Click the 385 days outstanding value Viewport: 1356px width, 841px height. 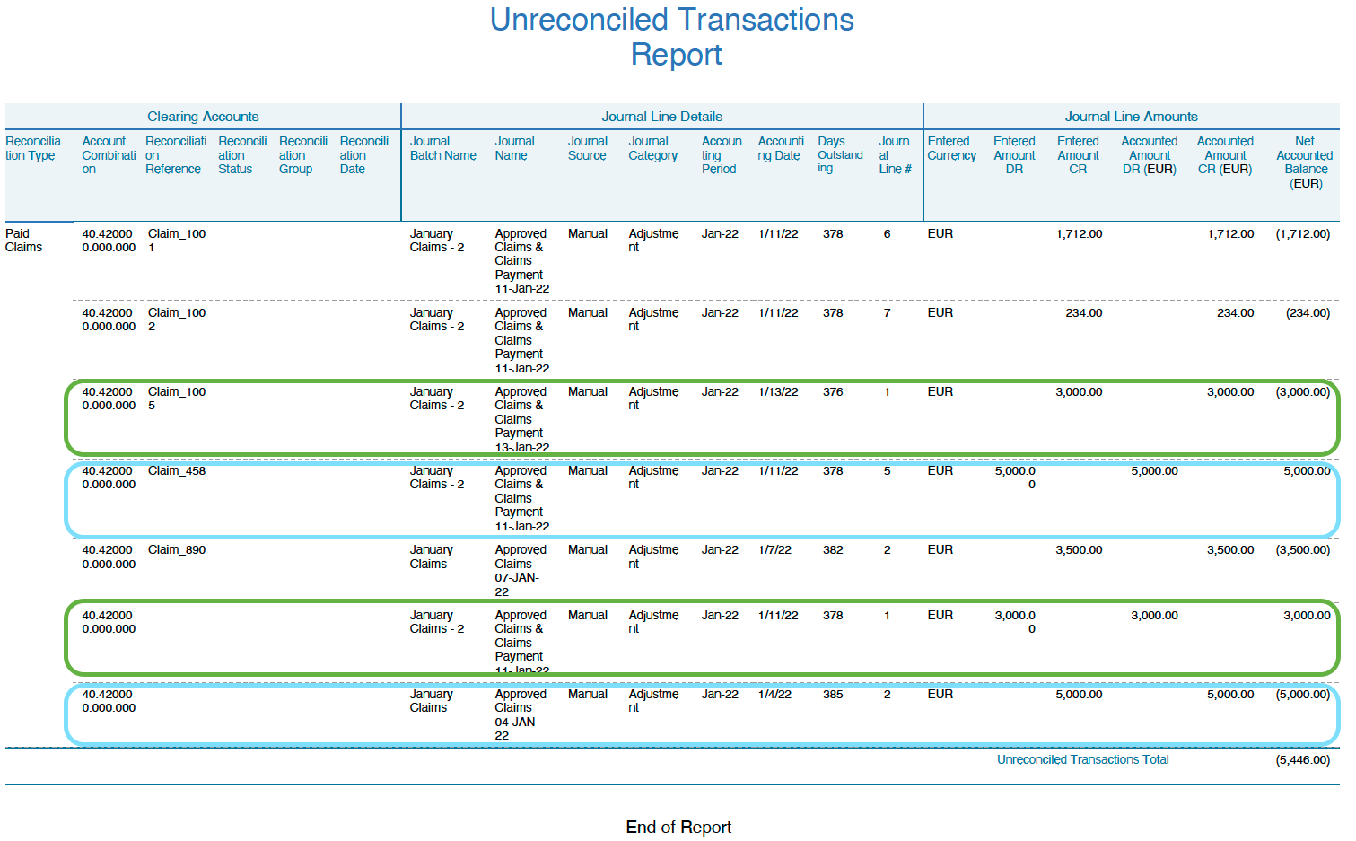click(833, 694)
